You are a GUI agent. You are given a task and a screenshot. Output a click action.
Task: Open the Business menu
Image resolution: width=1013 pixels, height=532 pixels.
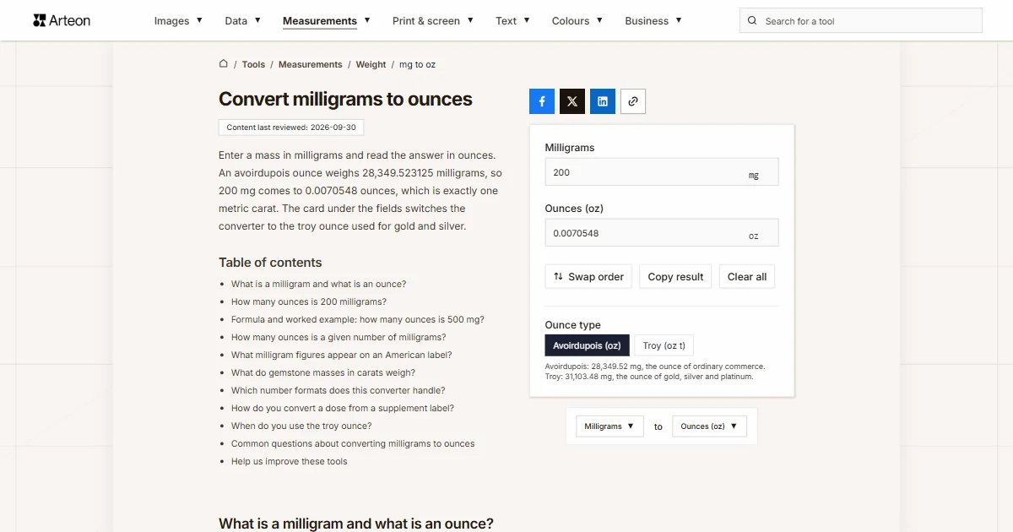pos(653,21)
